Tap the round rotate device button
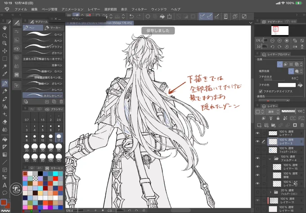The image size is (306, 213). click(16, 189)
